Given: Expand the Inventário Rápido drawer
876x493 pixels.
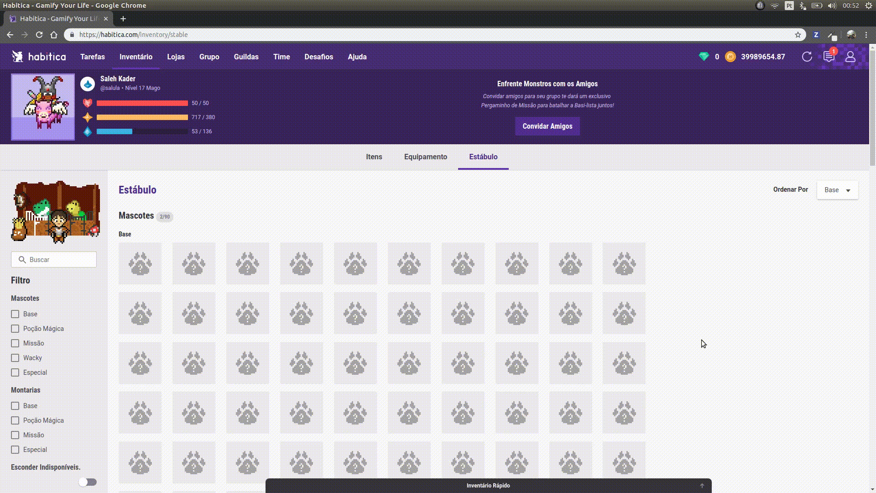Looking at the screenshot, I should 488,485.
